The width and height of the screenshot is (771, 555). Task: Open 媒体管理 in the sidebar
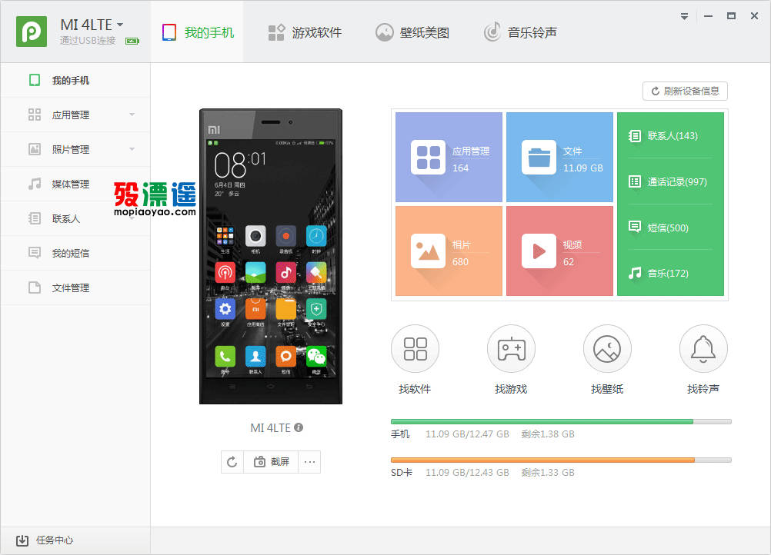tap(75, 184)
